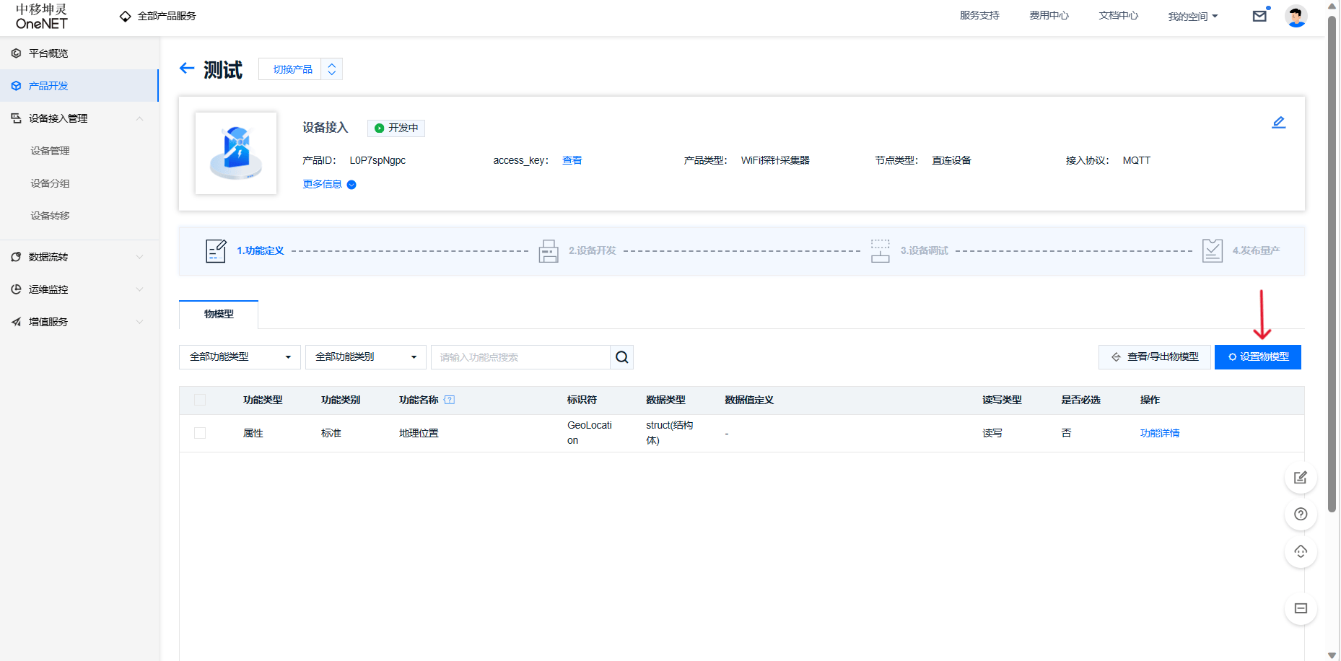Open the floating help question mark icon

(1300, 515)
